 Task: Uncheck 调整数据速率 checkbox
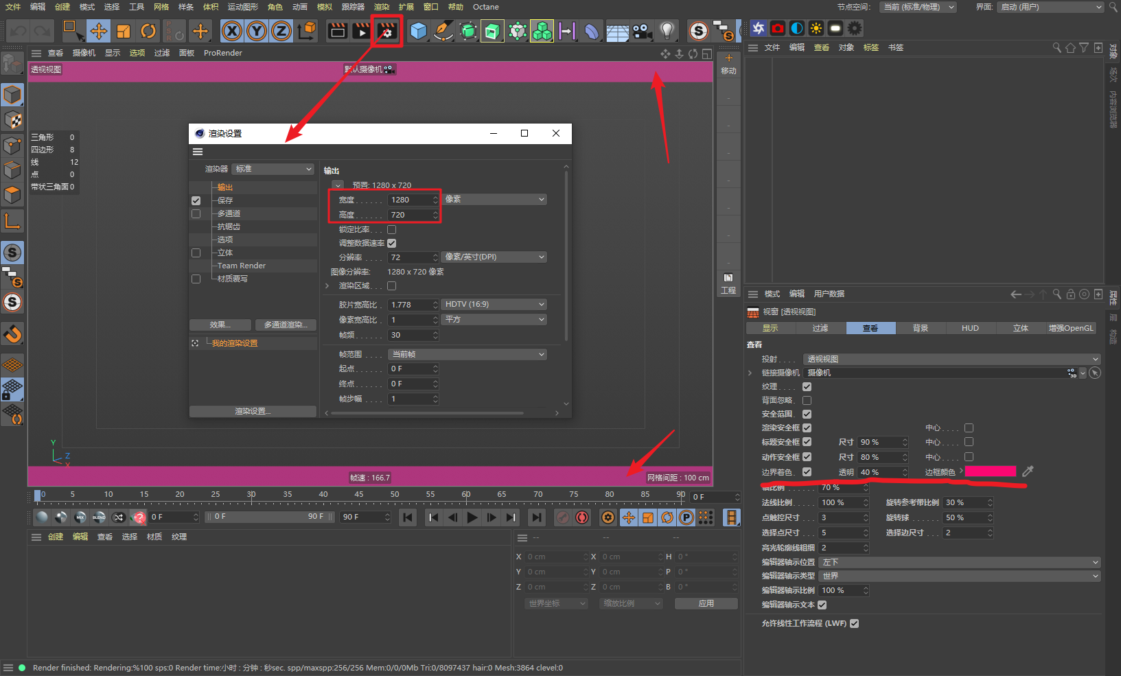coord(392,243)
